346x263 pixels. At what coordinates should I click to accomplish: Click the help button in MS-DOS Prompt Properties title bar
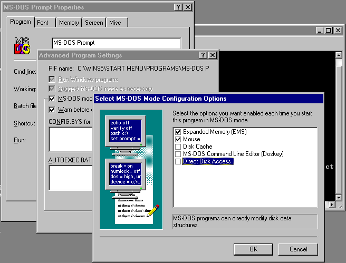pos(177,7)
